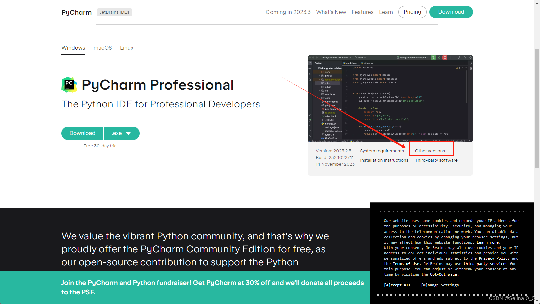Click the green Run icon in the IDE toolbar
540x304 pixels.
click(x=433, y=57)
